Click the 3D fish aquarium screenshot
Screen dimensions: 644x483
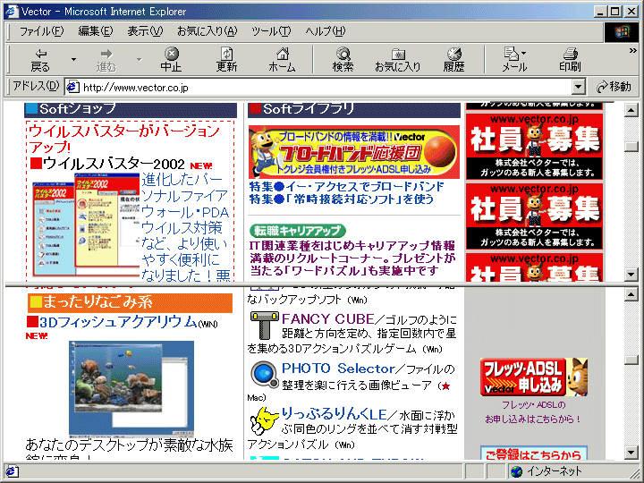(x=131, y=387)
